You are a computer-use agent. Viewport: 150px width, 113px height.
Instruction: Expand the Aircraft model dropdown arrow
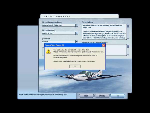[x=77, y=33]
